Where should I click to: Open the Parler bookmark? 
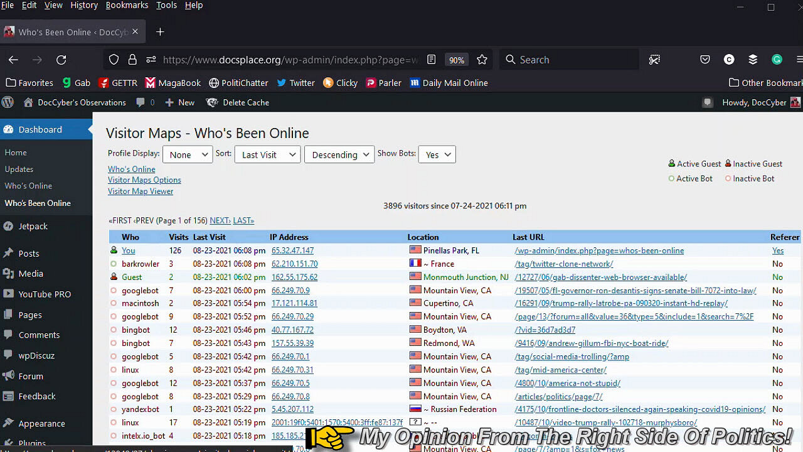383,83
